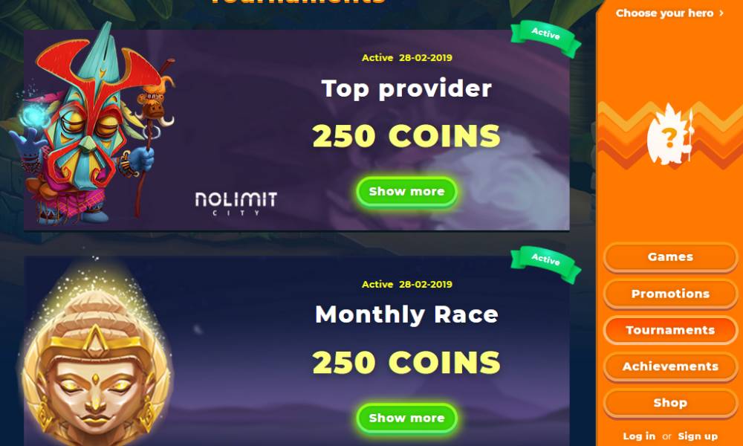743x446 pixels.
Task: Open the Games menu
Action: [x=670, y=257]
